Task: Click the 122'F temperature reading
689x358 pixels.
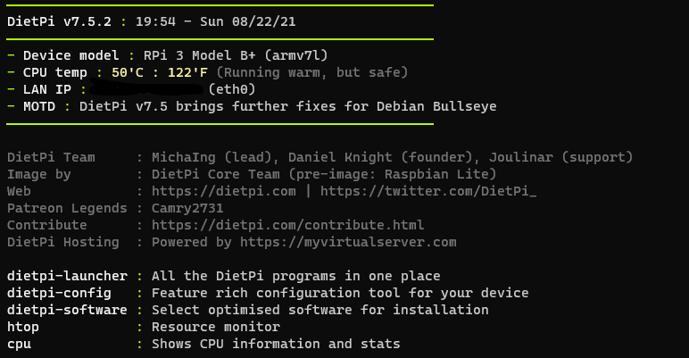Action: coord(187,72)
